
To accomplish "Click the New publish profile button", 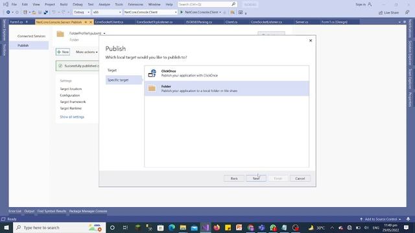I will 63,52.
